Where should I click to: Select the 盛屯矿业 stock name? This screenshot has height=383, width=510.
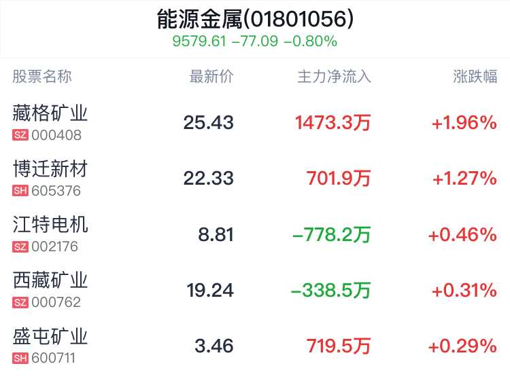[50, 336]
